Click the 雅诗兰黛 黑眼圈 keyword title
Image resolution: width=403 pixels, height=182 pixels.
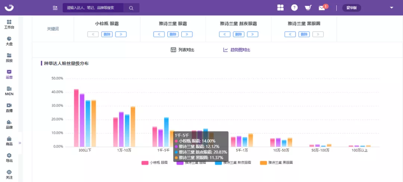[304, 23]
